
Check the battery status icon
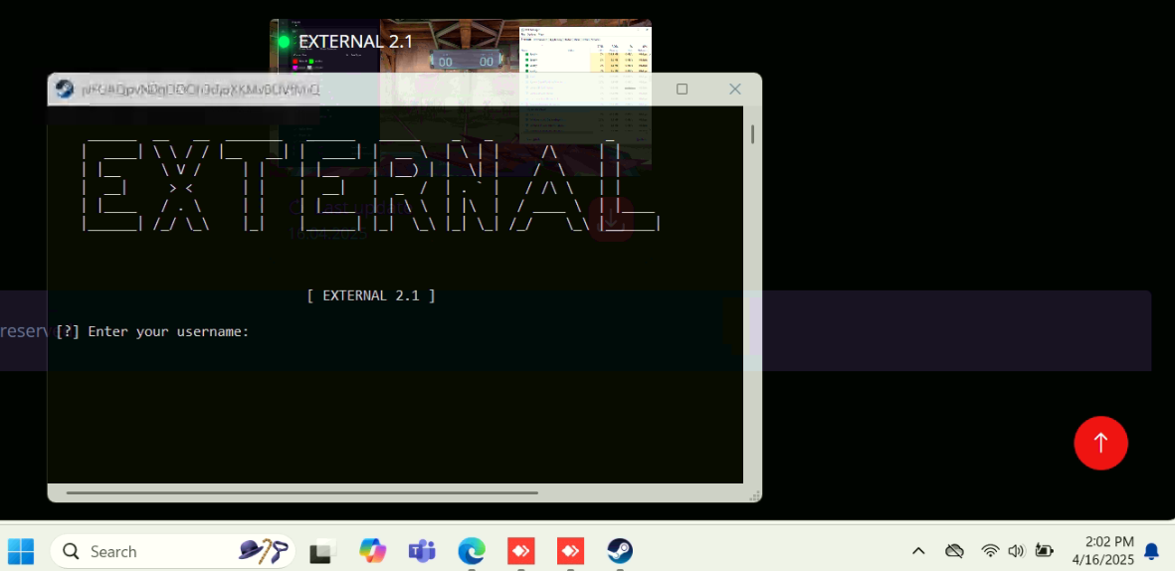1044,551
